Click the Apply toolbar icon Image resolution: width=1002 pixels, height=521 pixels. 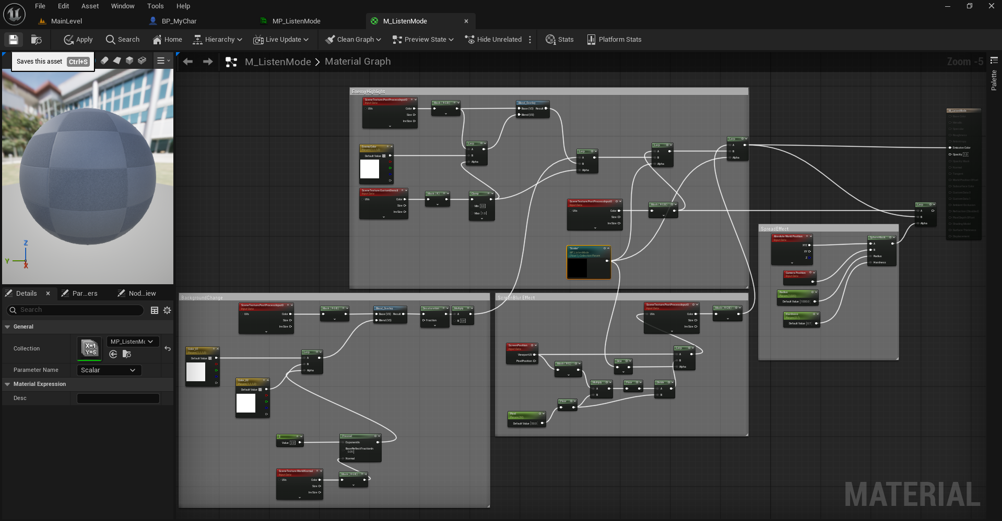[78, 40]
